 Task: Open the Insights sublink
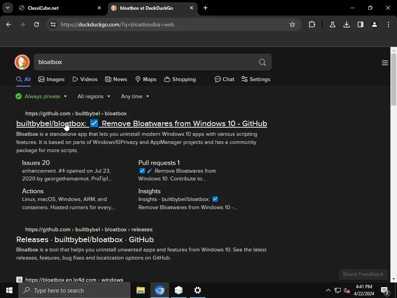[x=149, y=191]
